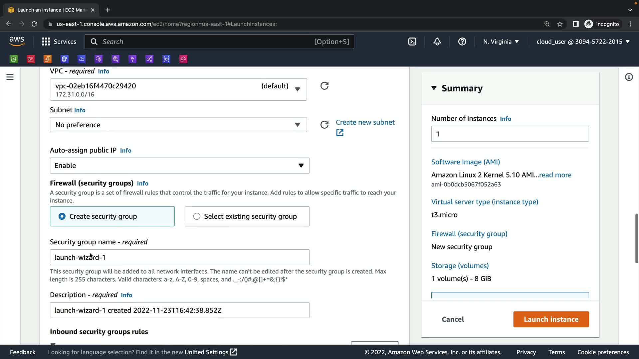The height and width of the screenshot is (359, 639).
Task: Open the VPC dropdown
Action: 178,89
